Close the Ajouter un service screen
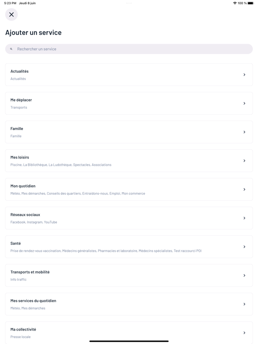 [x=11, y=14]
